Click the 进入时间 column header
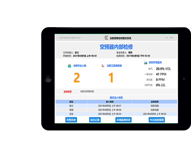The height and width of the screenshot is (158, 191). [110, 102]
